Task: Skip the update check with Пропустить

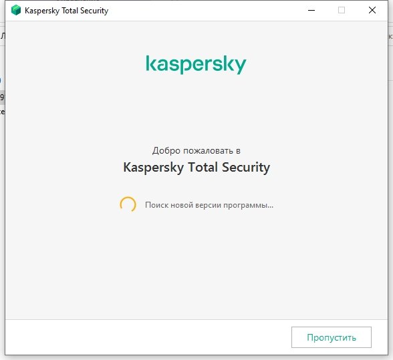Action: [332, 337]
